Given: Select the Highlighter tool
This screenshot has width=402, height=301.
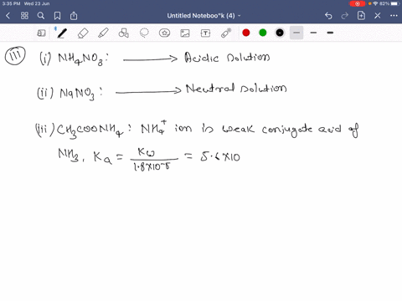Looking at the screenshot, I should tap(103, 33).
